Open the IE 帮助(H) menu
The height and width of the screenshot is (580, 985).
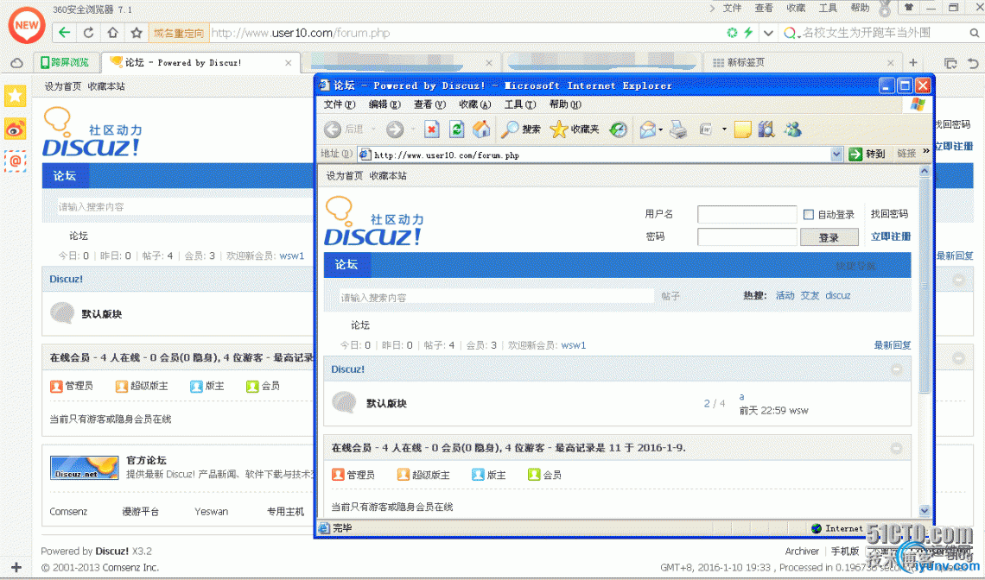(565, 104)
